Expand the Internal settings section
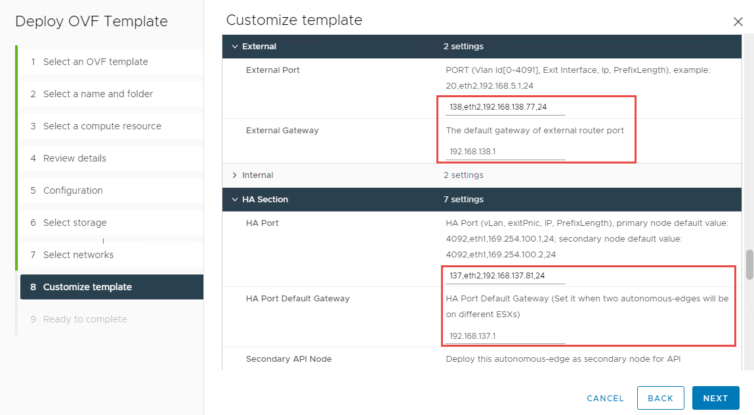Viewport: 754px width, 415px height. (x=235, y=175)
